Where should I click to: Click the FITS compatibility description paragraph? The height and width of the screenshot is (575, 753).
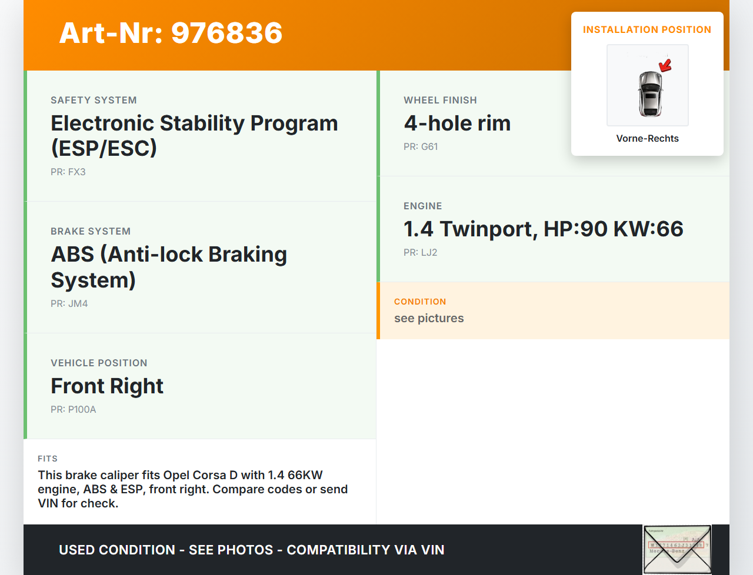click(193, 489)
